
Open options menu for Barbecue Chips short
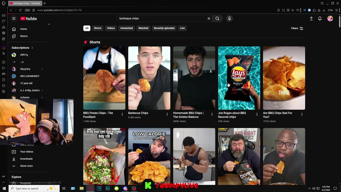point(167,114)
